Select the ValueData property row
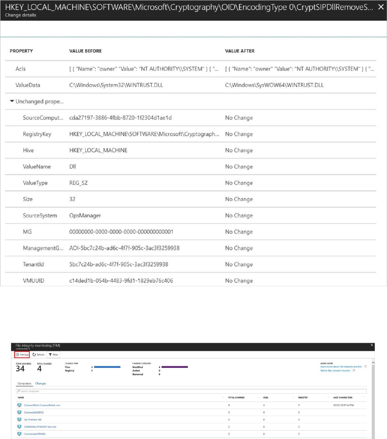Viewport: 387px width, 439px height. click(191, 85)
